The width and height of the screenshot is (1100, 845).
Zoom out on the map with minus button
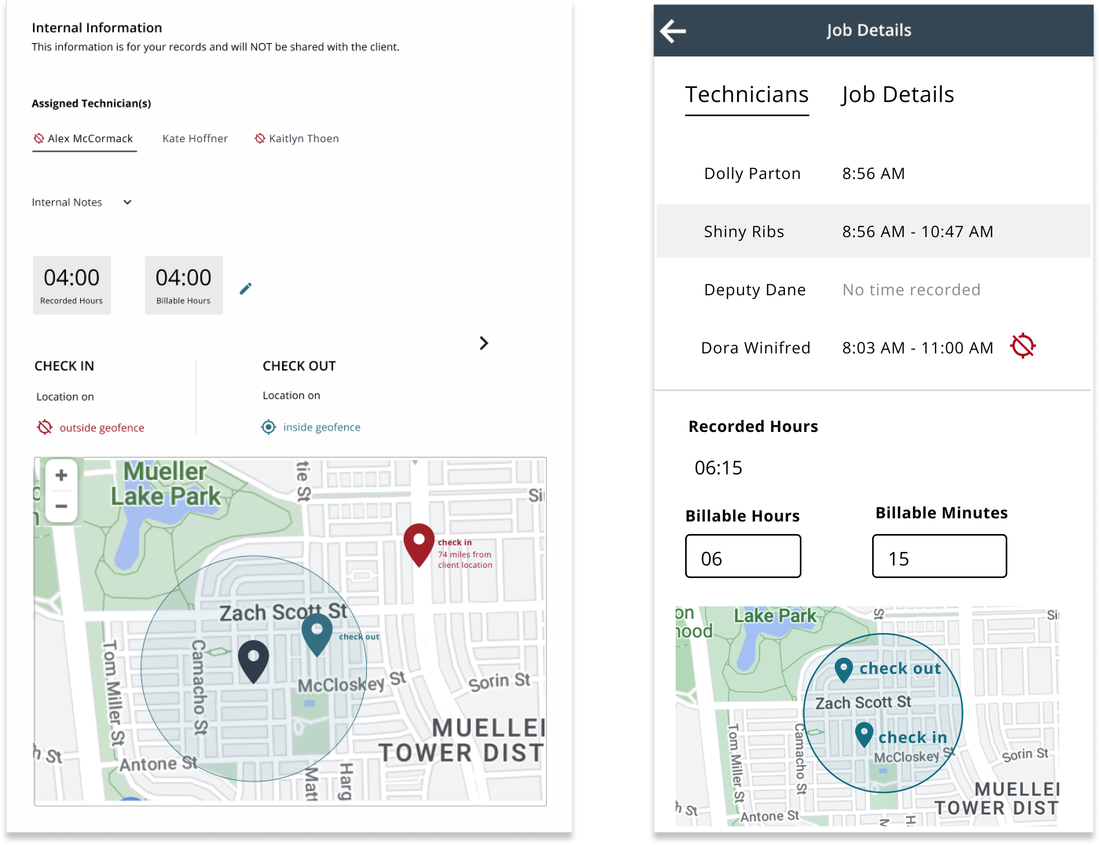61,506
